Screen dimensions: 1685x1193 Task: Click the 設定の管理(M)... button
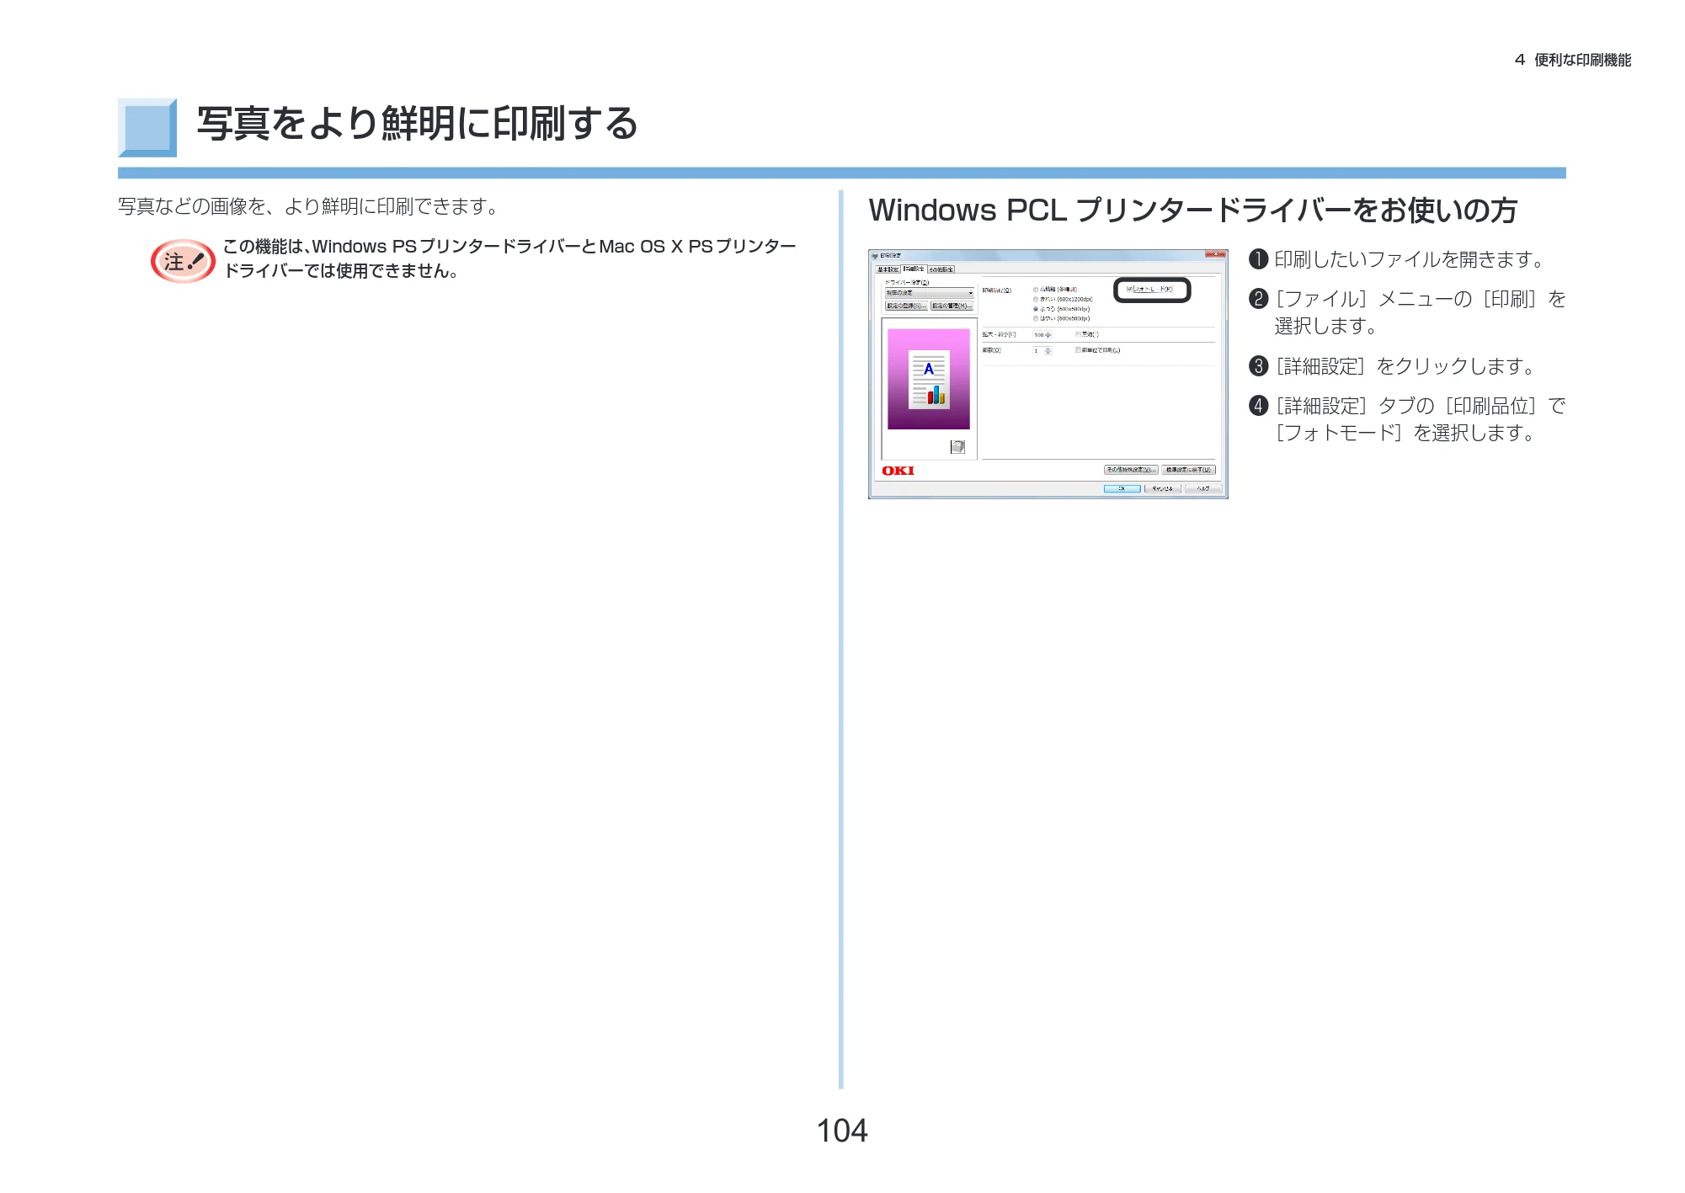pyautogui.click(x=952, y=306)
